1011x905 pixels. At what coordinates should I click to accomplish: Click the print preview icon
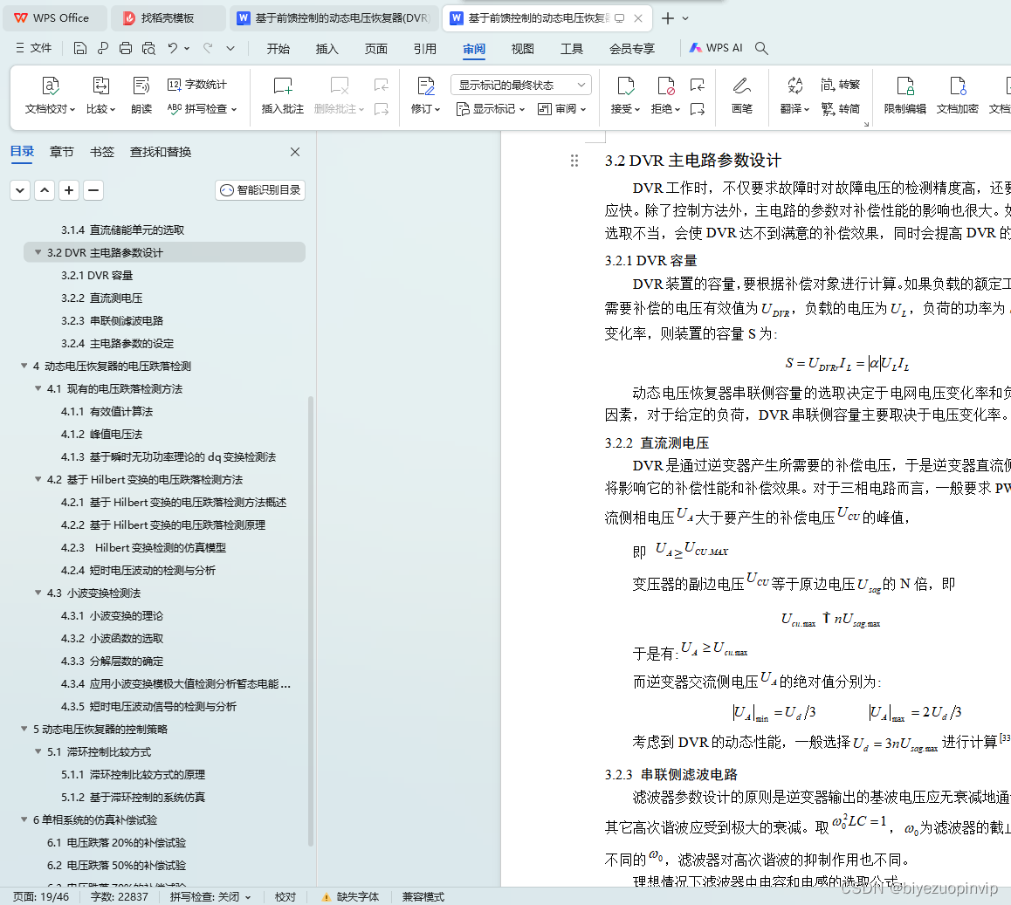[x=149, y=48]
